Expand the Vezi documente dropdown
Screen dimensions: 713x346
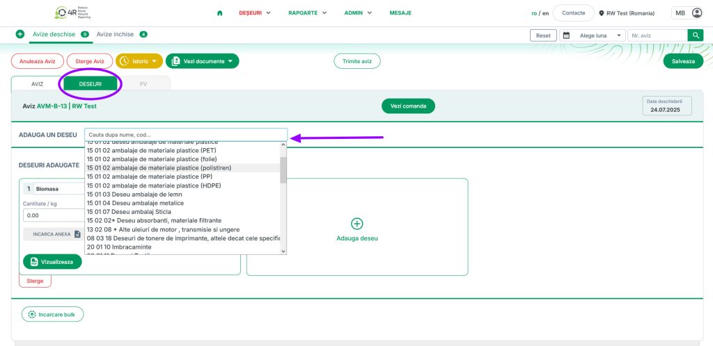coord(202,61)
